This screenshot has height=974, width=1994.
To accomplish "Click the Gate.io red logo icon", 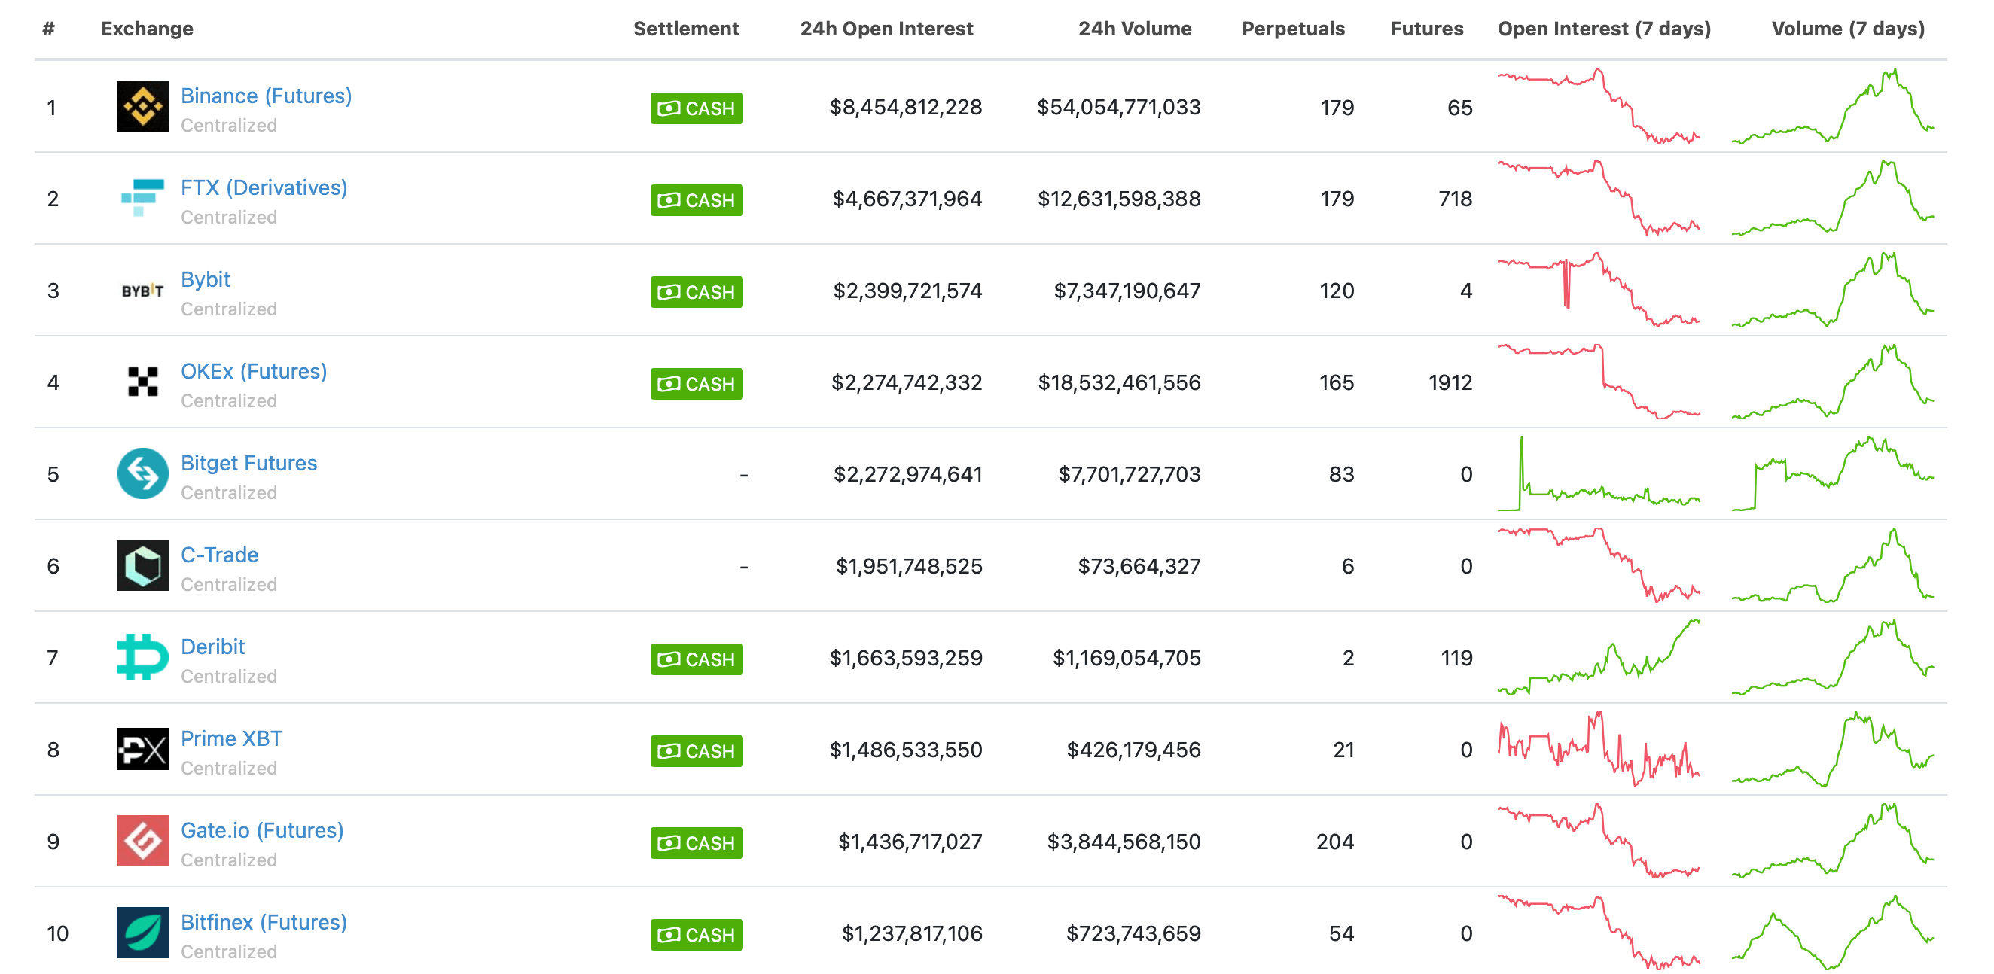I will tap(142, 842).
